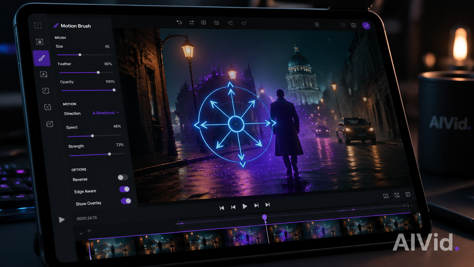Choose the object select tool in the sidebar

tap(40, 42)
